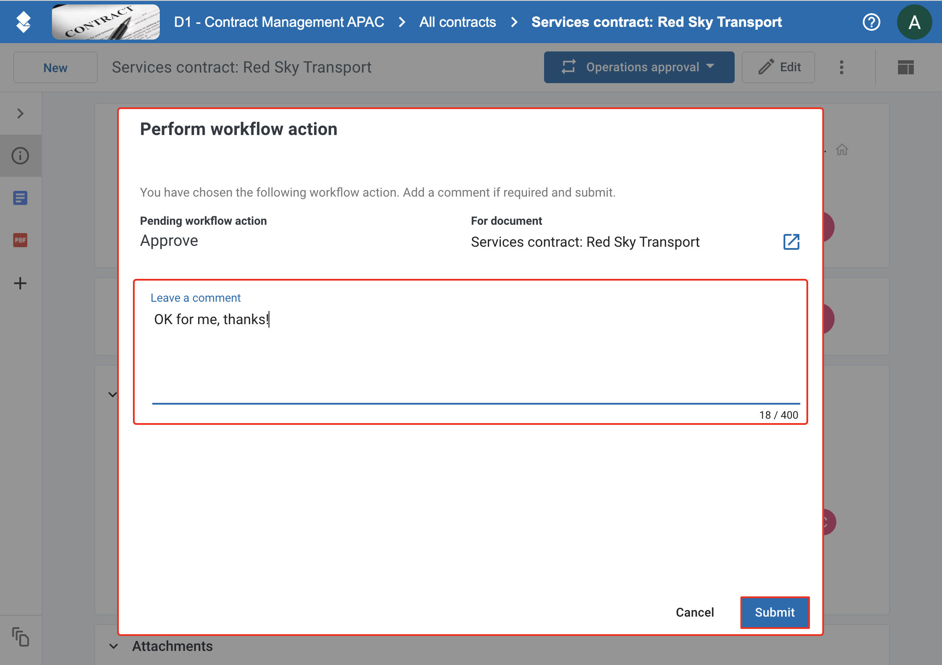Image resolution: width=942 pixels, height=665 pixels.
Task: Click Services contract: Red Sky Transport in dialog
Action: (585, 242)
